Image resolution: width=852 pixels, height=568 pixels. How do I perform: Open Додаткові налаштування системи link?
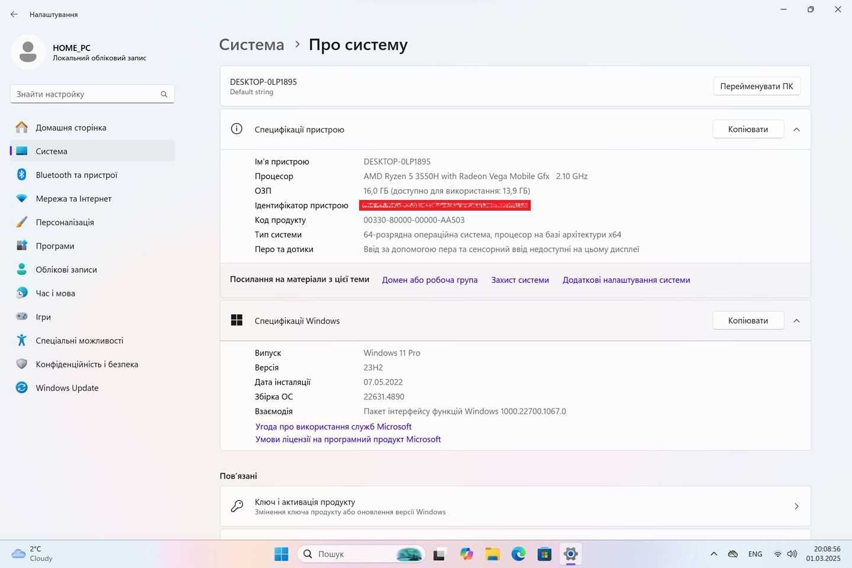[626, 280]
